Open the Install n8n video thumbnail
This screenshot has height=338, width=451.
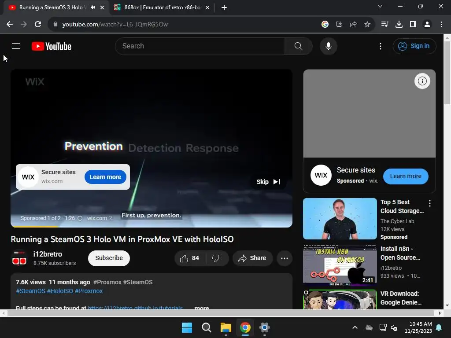click(340, 265)
